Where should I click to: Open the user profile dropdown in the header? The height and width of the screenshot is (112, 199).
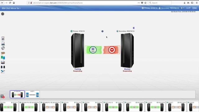point(183,8)
